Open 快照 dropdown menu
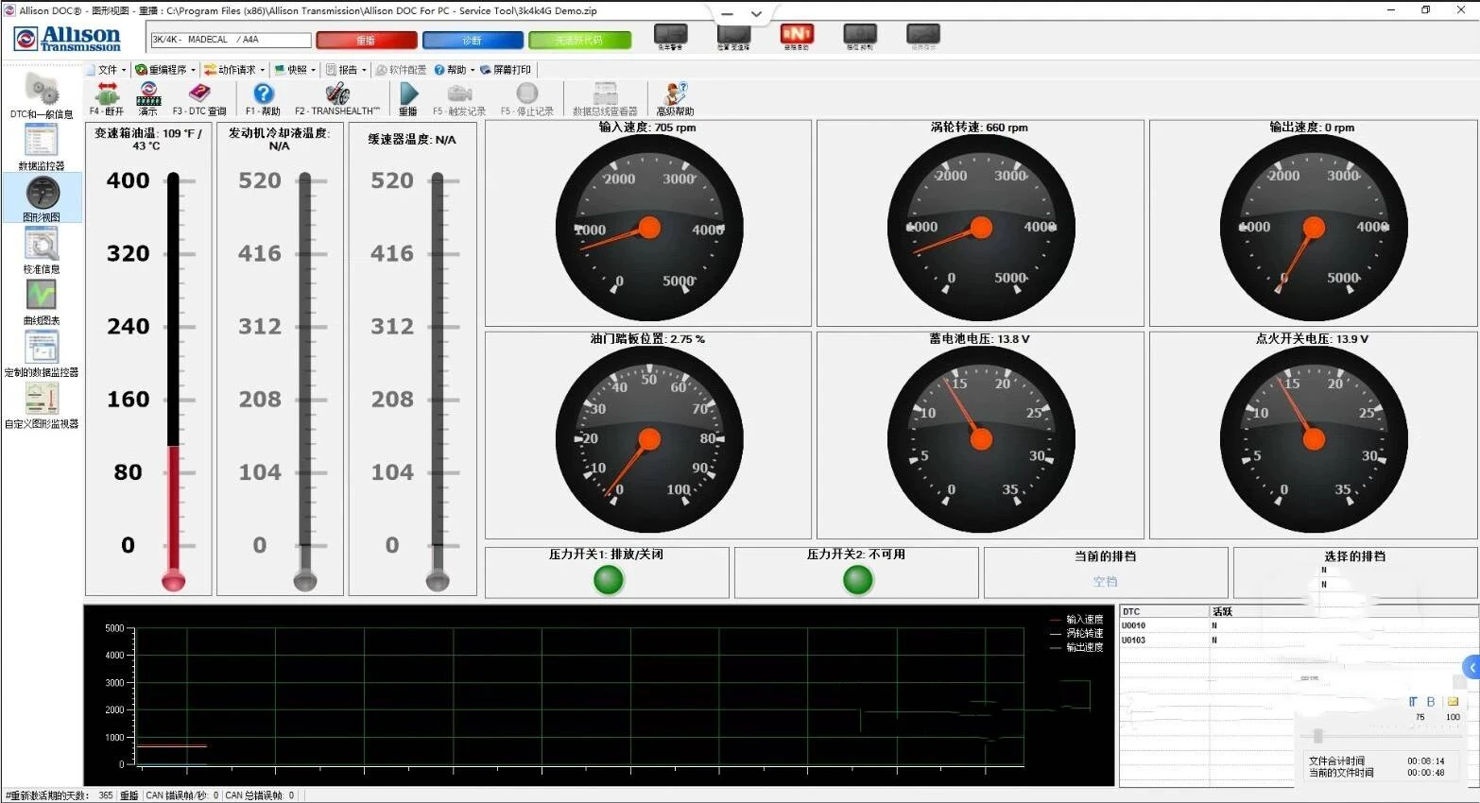The height and width of the screenshot is (803, 1480). (x=295, y=70)
